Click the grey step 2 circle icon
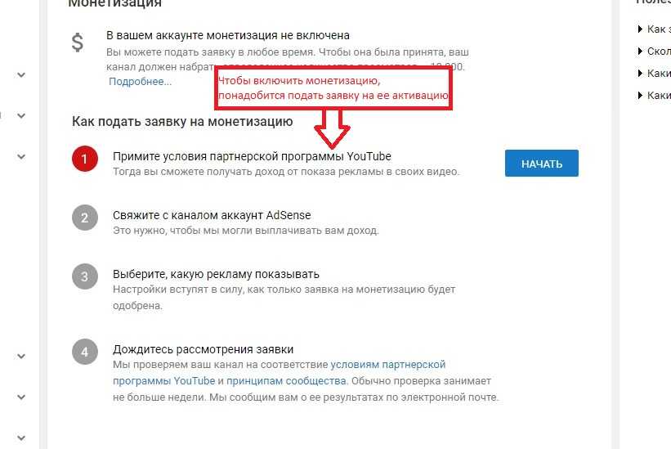This screenshot has height=449, width=671. pyautogui.click(x=85, y=218)
